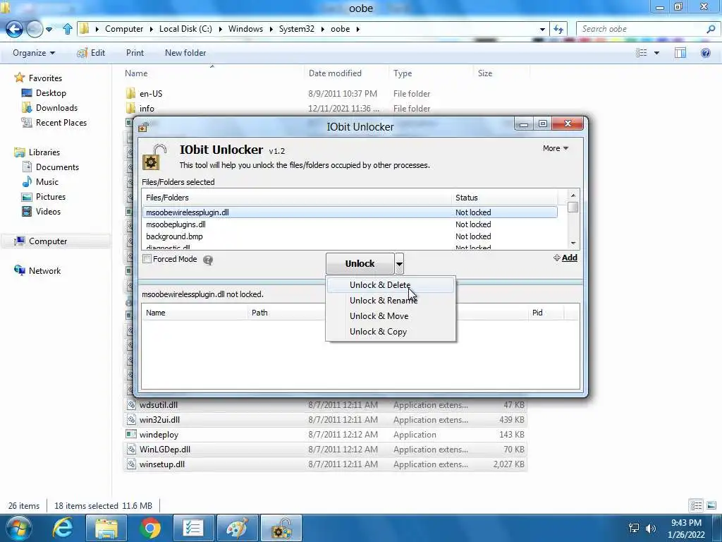This screenshot has height=542, width=722.
Task: Click the Forced Mode help question icon
Action: click(x=208, y=260)
